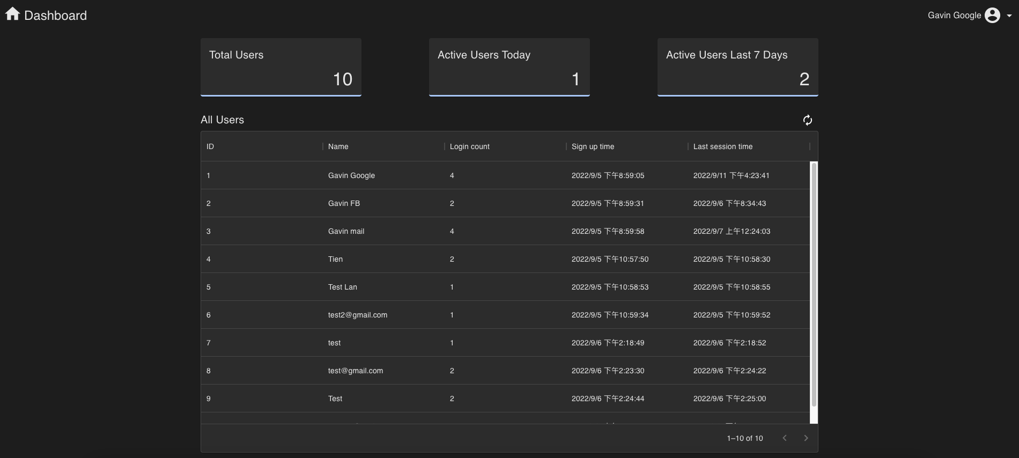Select the Active Users Today card
1019x458 pixels.
tap(509, 67)
